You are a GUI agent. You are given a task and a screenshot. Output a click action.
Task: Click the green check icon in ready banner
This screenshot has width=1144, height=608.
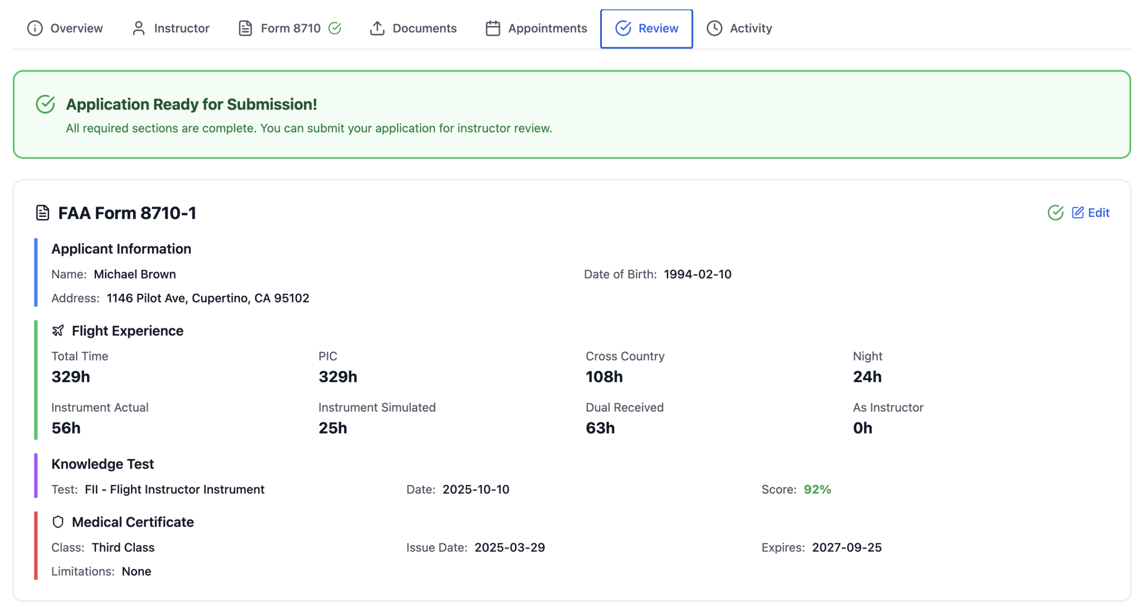click(45, 104)
